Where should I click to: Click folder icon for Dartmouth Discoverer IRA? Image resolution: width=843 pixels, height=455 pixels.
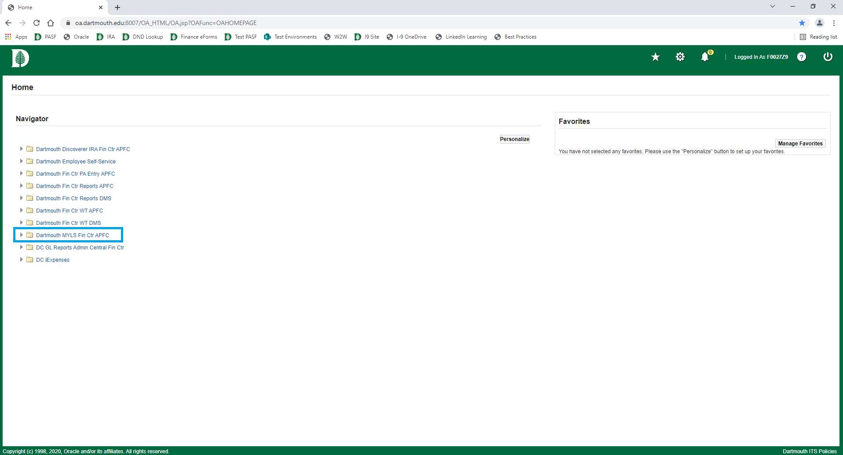click(x=30, y=149)
